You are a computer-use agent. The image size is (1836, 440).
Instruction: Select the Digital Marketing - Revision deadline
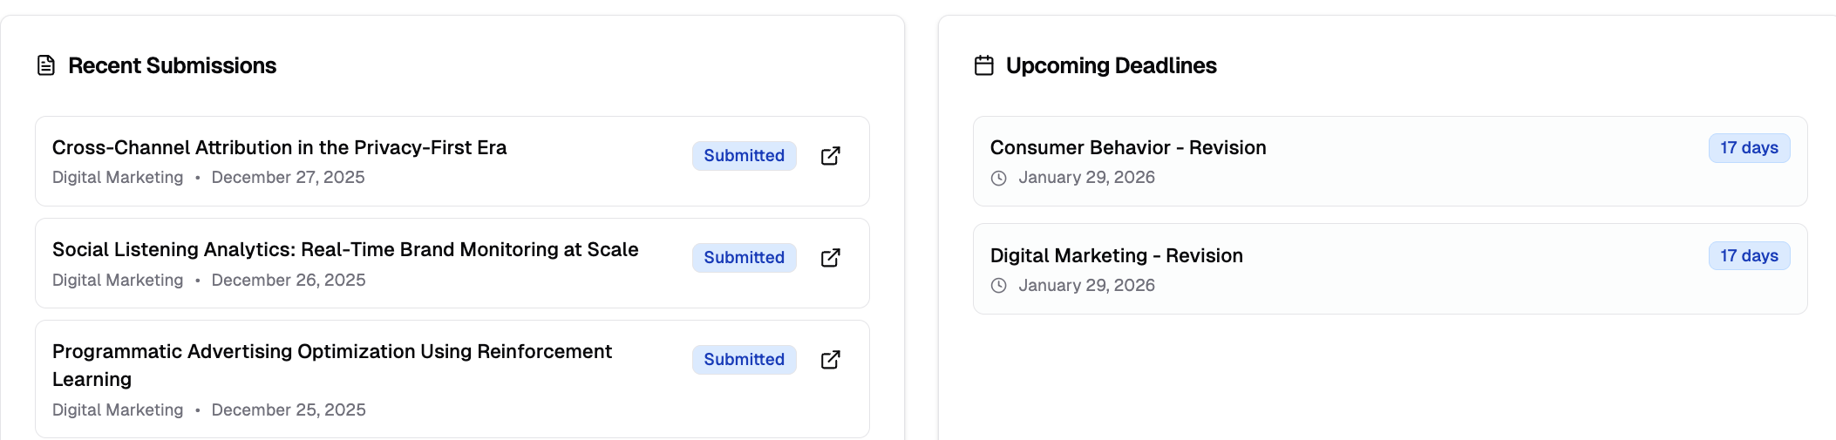coord(1116,255)
